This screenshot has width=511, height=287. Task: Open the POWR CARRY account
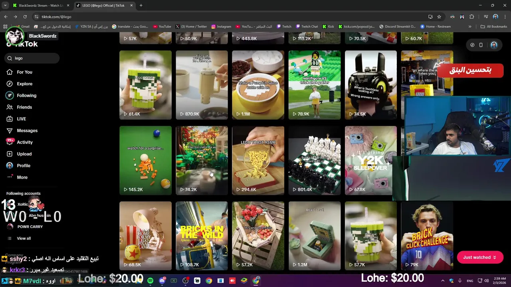coord(30,226)
